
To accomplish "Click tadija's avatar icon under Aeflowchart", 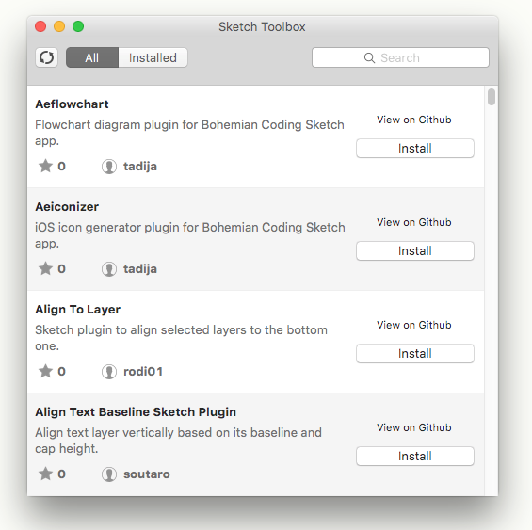I will coord(109,167).
